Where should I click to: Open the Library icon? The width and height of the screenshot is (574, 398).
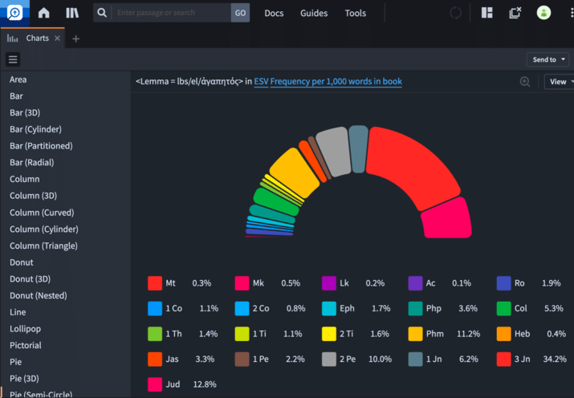point(72,13)
